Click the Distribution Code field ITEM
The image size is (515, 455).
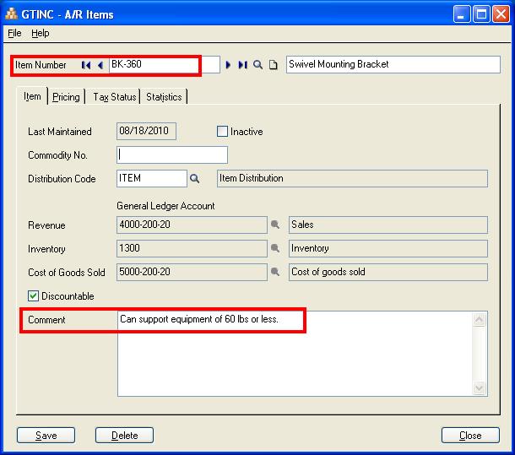coord(152,178)
